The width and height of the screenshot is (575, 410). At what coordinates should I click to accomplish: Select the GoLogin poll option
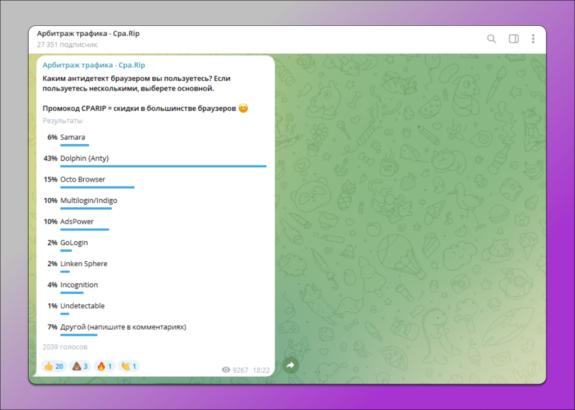pyautogui.click(x=73, y=242)
